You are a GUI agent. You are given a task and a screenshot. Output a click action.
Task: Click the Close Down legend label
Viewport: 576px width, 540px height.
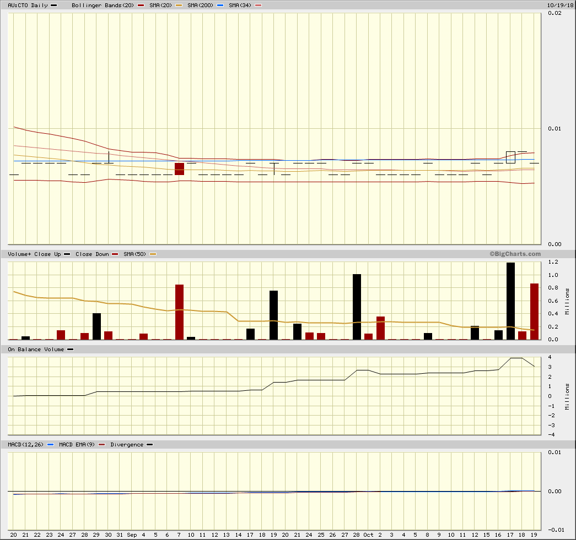[92, 254]
